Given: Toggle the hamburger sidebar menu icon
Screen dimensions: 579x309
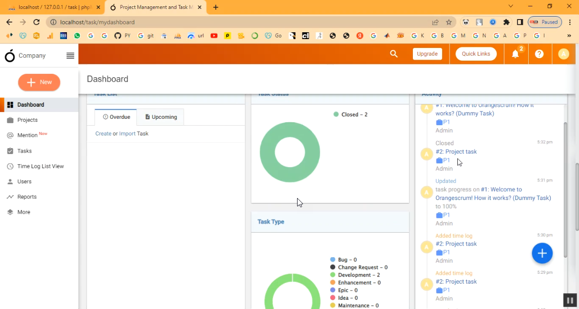Looking at the screenshot, I should pos(70,56).
